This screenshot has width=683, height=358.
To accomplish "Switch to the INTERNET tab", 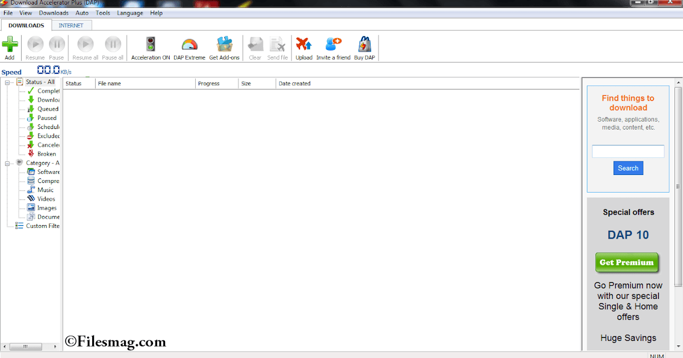I will pyautogui.click(x=71, y=26).
